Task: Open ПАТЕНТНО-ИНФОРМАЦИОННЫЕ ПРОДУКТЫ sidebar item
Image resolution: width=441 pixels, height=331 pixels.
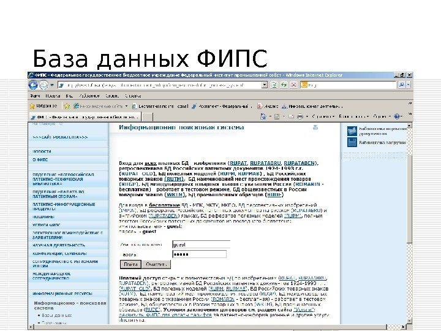Action: (x=64, y=207)
